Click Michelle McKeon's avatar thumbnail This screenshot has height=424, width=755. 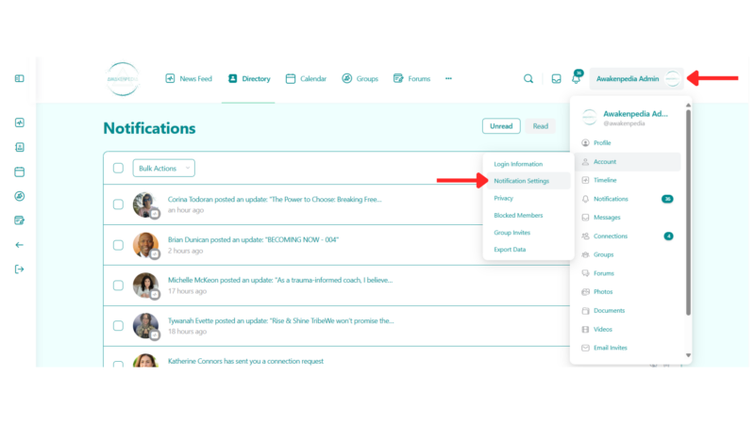click(145, 285)
